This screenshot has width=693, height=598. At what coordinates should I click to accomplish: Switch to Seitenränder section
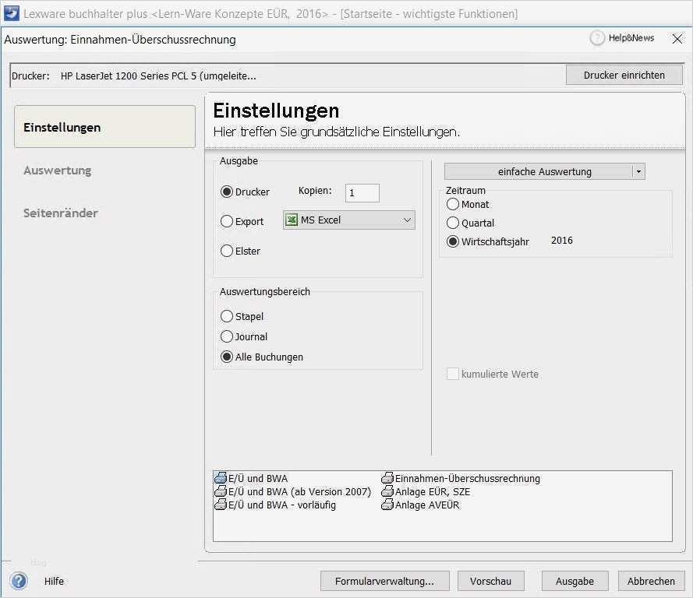click(61, 213)
